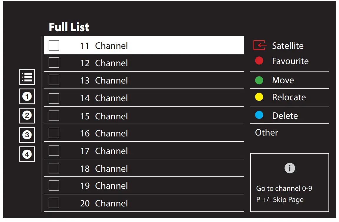
Task: Expand the Other section
Action: (266, 132)
